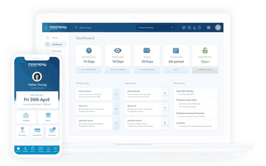Click the Submission Due clock icon
266x166 pixels.
point(89,50)
